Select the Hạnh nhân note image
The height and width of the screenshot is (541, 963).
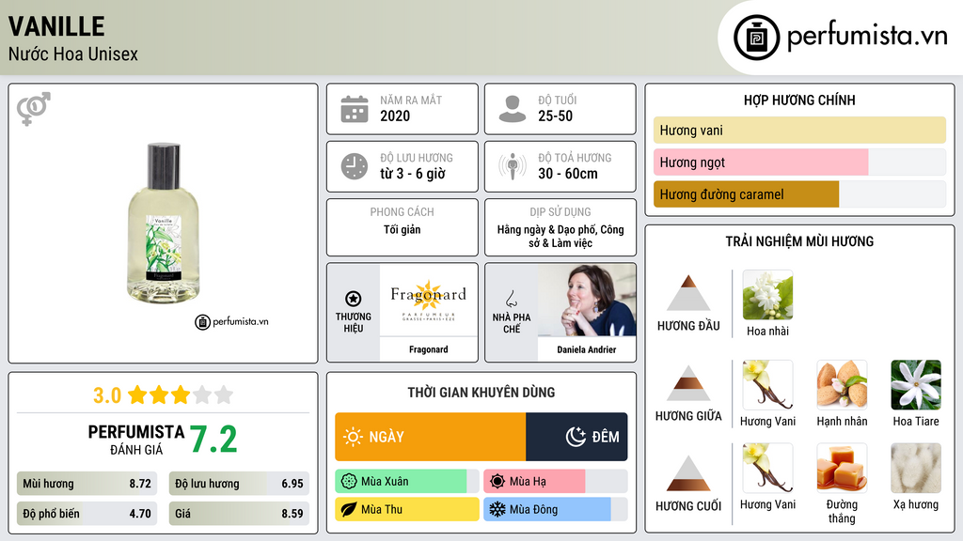pyautogui.click(x=842, y=385)
